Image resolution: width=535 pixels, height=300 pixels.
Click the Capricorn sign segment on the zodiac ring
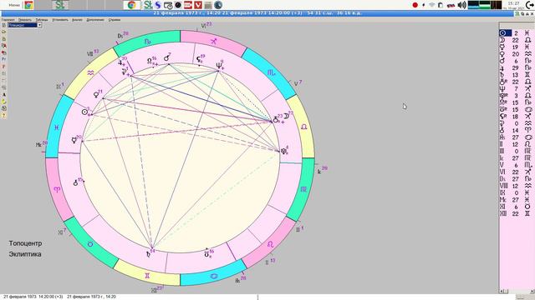pos(147,42)
